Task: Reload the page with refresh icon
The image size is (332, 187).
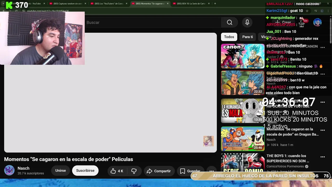Action: [16, 11]
